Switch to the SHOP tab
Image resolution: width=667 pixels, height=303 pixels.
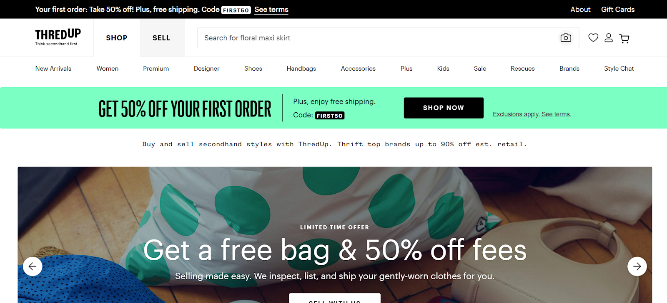tap(117, 38)
